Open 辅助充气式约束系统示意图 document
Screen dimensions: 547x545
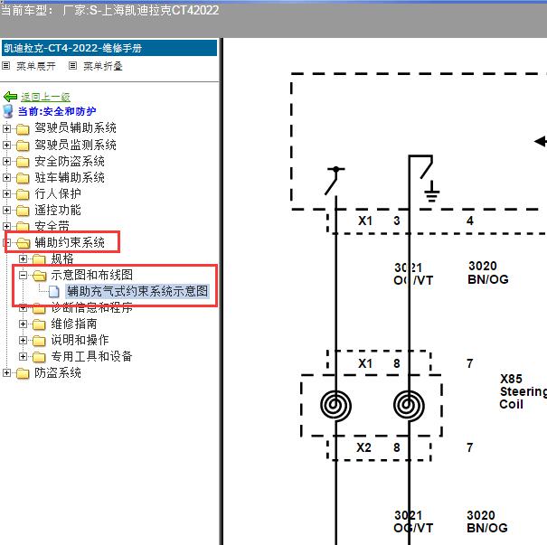click(x=137, y=291)
